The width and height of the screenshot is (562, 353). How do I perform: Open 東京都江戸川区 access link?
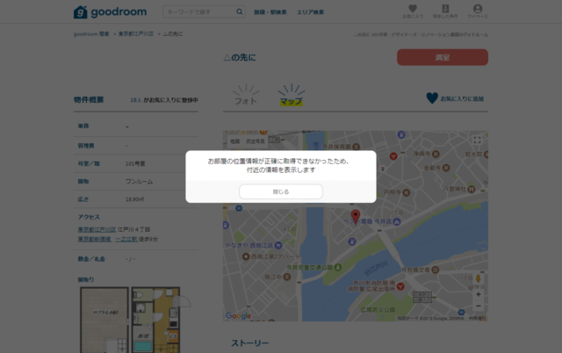[97, 229]
